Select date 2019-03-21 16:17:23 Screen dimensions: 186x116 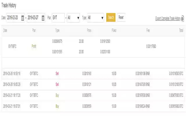tap(12, 95)
